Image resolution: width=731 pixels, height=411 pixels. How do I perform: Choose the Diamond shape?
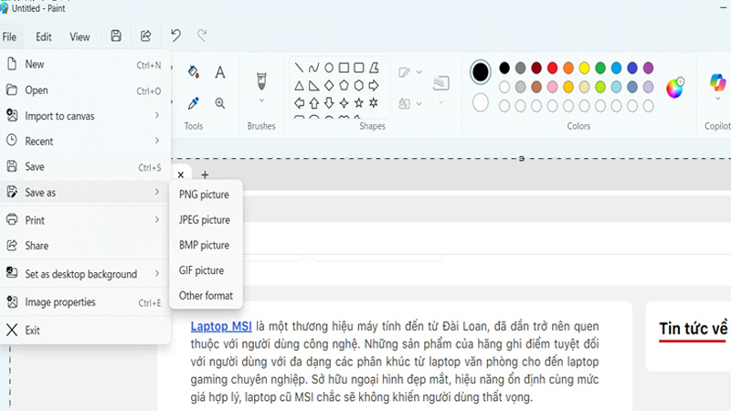coord(329,86)
